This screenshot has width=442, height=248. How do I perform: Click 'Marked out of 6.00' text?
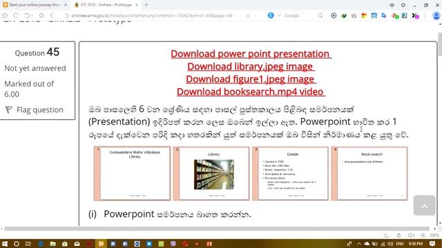(29, 89)
